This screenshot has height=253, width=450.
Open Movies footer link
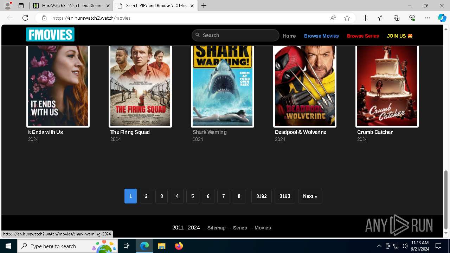click(x=263, y=228)
